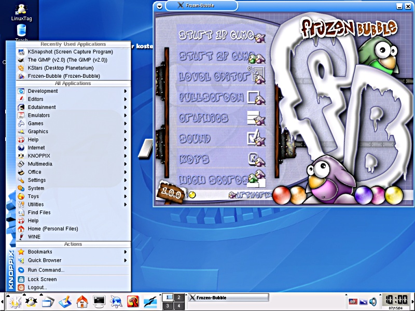The width and height of the screenshot is (415, 311).
Task: Click Start 1P Game in Frozen-Bubble
Action: point(222,35)
